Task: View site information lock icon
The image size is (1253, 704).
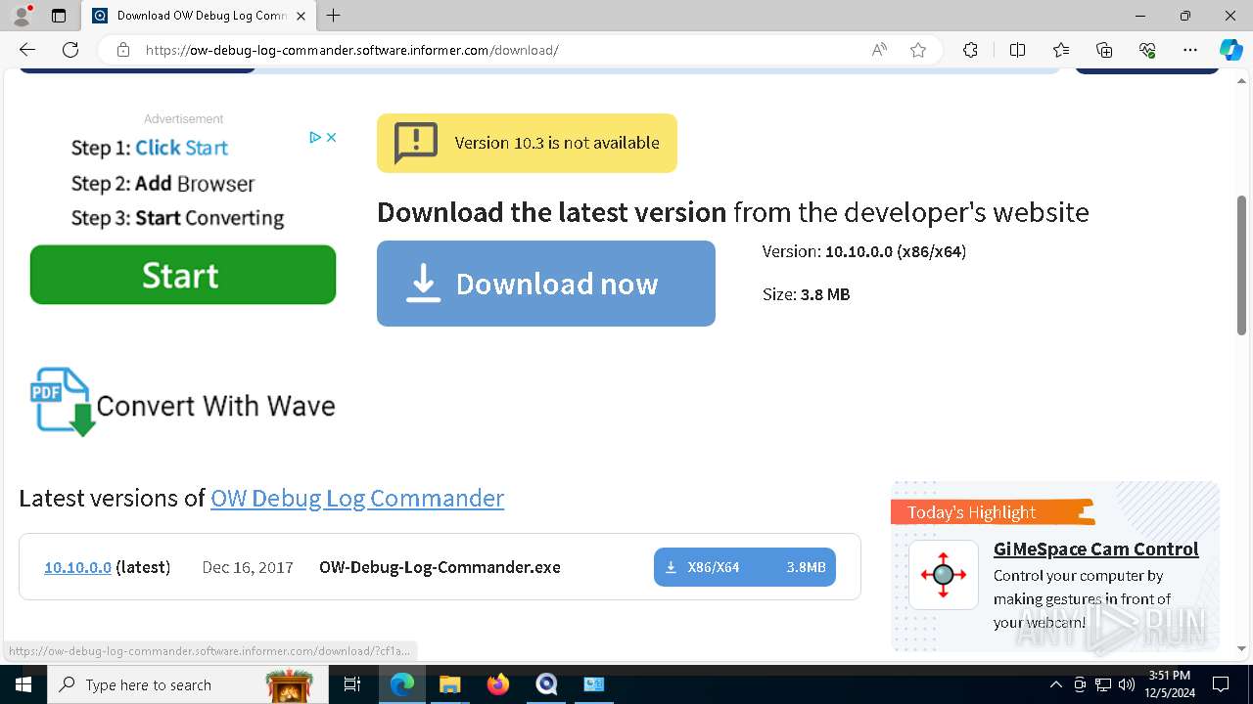Action: point(123,50)
